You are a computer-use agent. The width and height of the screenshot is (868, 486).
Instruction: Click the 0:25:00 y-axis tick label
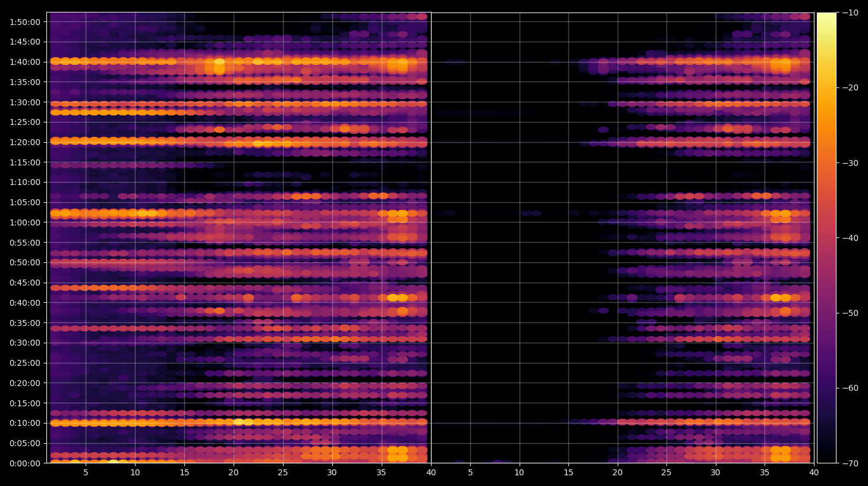pos(25,363)
